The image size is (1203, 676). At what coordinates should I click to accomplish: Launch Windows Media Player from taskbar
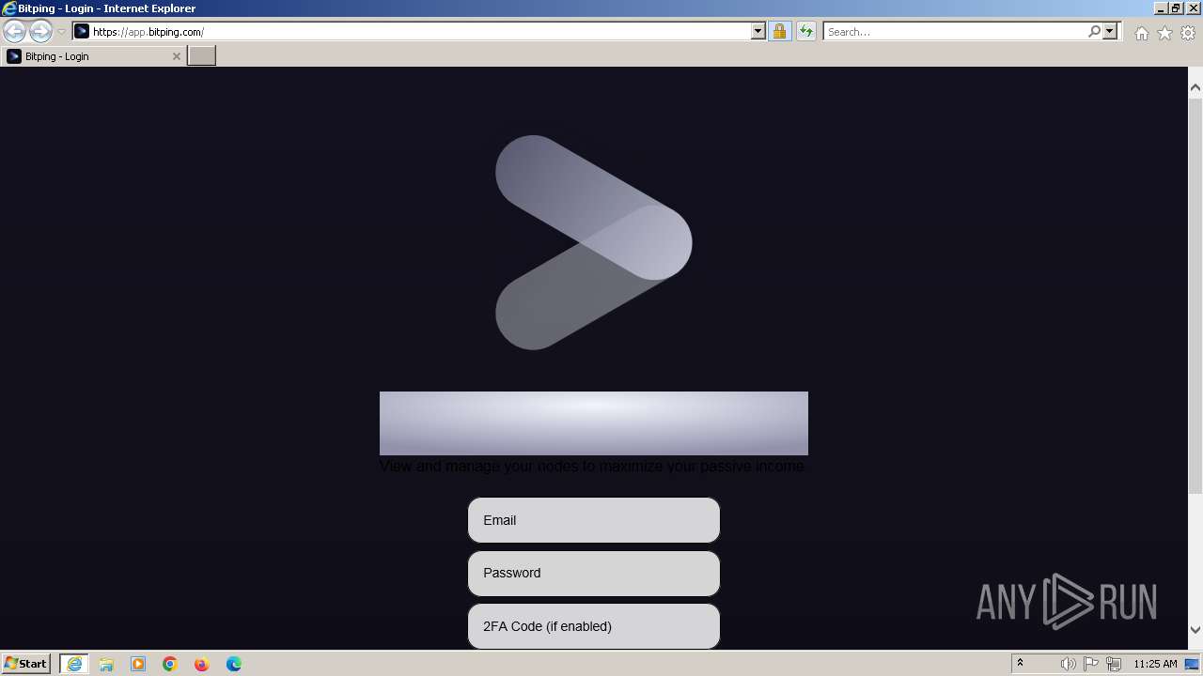(x=138, y=664)
